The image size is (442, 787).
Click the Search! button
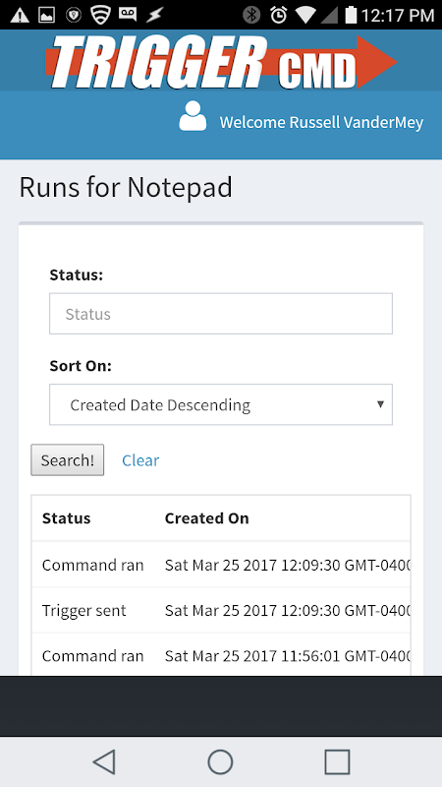click(68, 459)
